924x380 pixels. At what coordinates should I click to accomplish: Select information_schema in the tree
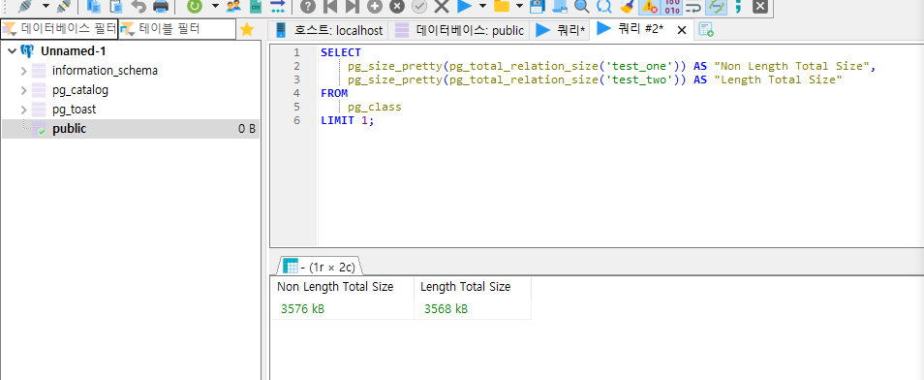tap(105, 71)
